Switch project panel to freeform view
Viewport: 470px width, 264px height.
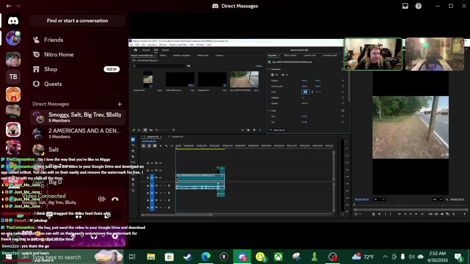(151, 130)
